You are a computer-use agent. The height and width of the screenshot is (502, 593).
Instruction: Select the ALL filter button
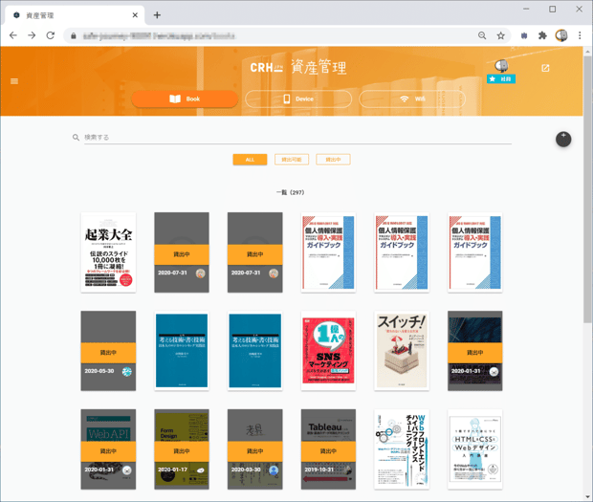pyautogui.click(x=250, y=160)
